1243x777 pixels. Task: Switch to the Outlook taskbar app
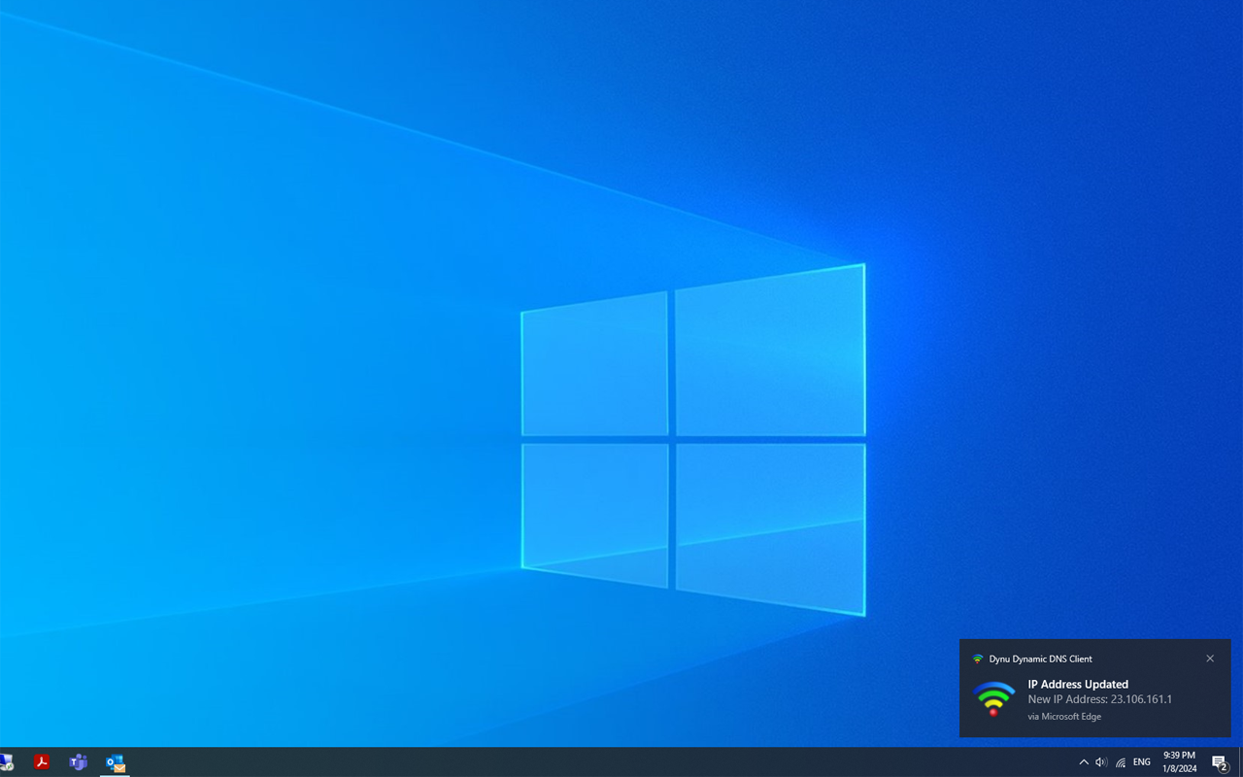(116, 762)
